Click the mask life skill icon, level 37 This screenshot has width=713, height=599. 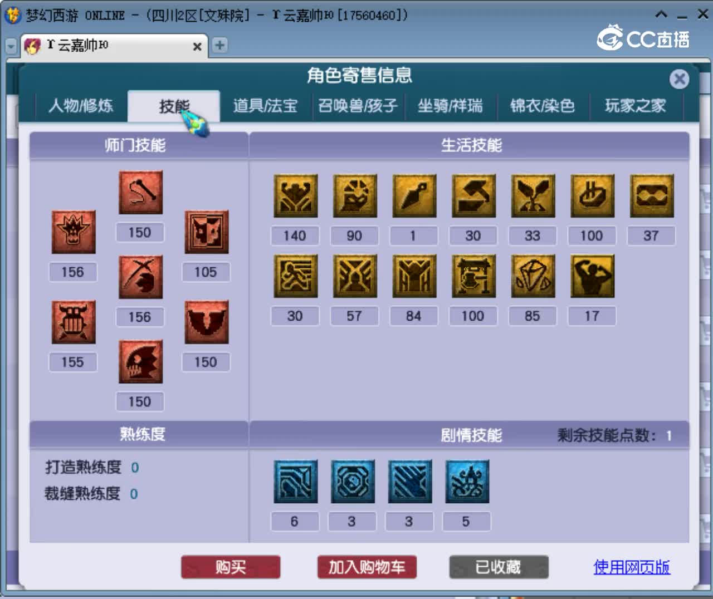point(652,196)
